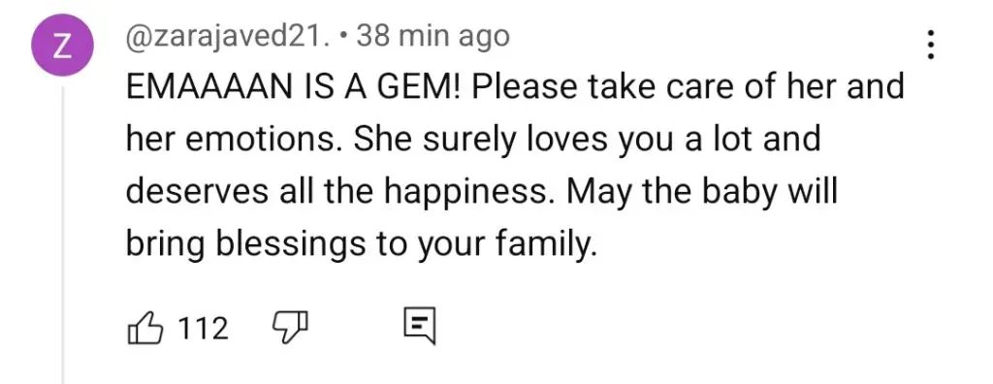The height and width of the screenshot is (384, 993).
Task: Click the letter Z inside the avatar
Action: [x=63, y=47]
